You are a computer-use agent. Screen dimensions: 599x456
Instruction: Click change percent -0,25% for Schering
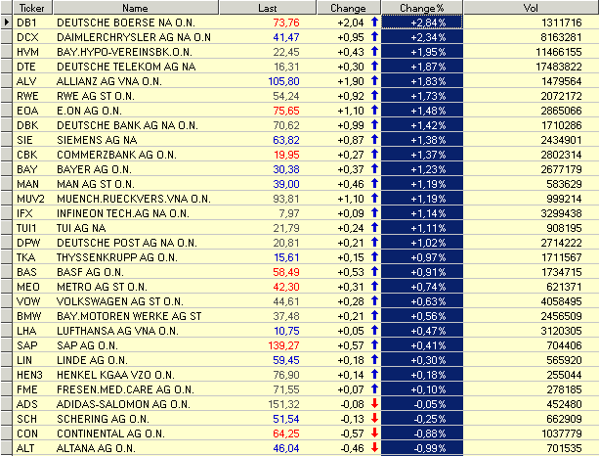point(429,419)
